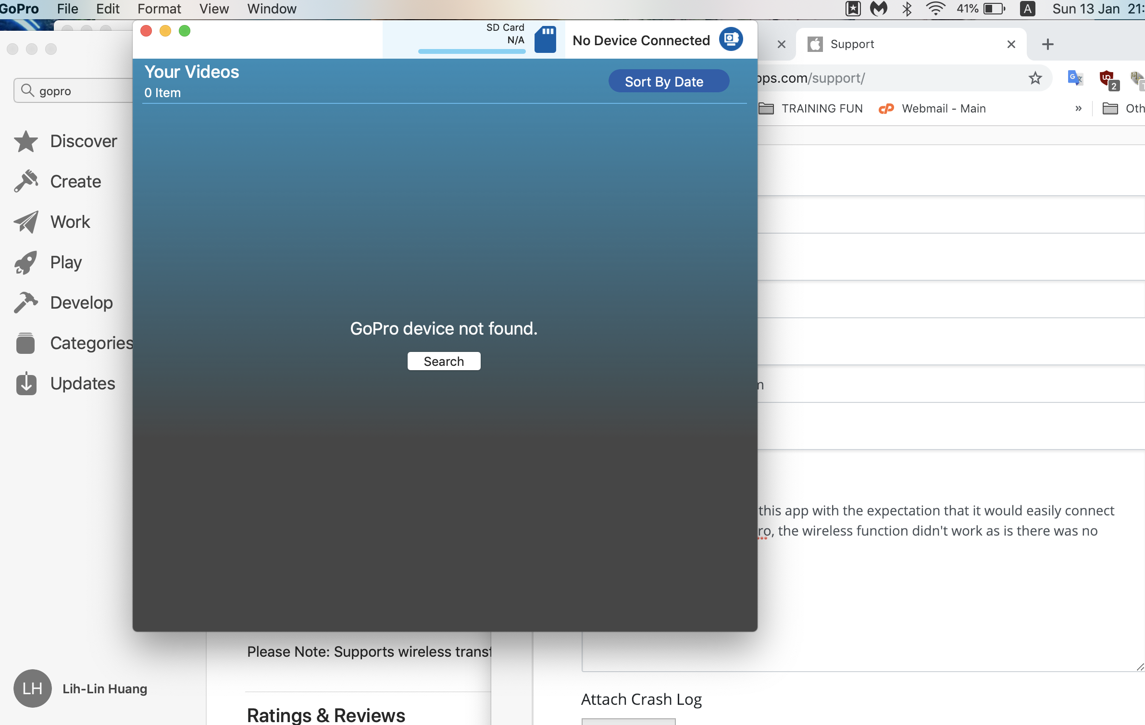Select the Work paper-plane icon in sidebar
This screenshot has height=725, width=1145.
pos(26,222)
